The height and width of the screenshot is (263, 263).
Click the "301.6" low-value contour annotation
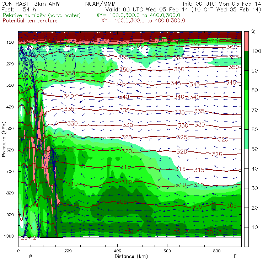131,232
